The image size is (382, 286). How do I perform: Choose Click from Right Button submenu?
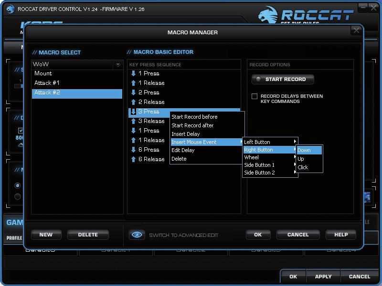coord(309,167)
